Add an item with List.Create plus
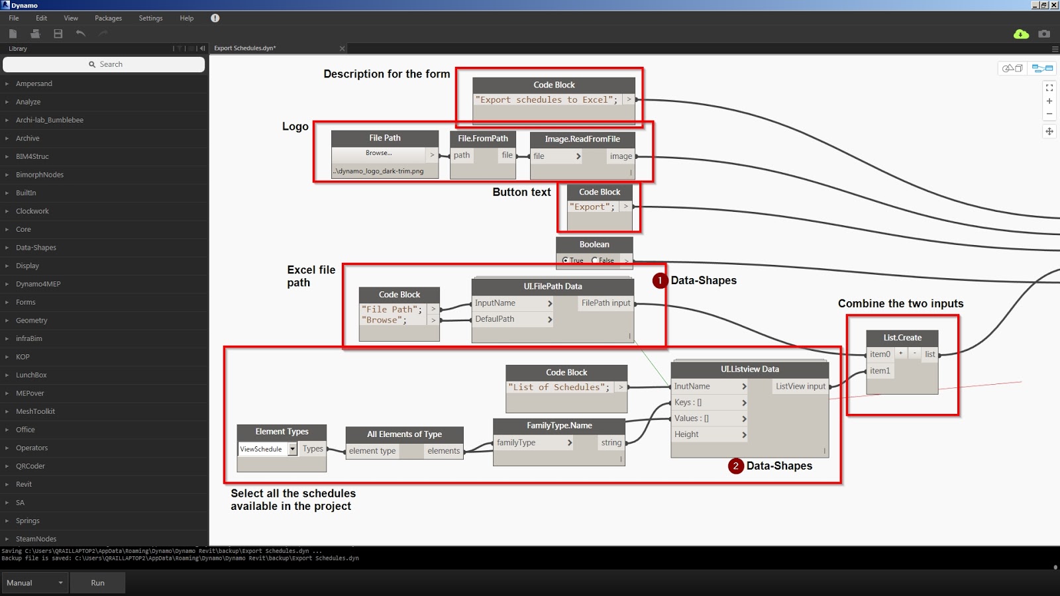Screen dimensions: 1060x596 tap(901, 354)
